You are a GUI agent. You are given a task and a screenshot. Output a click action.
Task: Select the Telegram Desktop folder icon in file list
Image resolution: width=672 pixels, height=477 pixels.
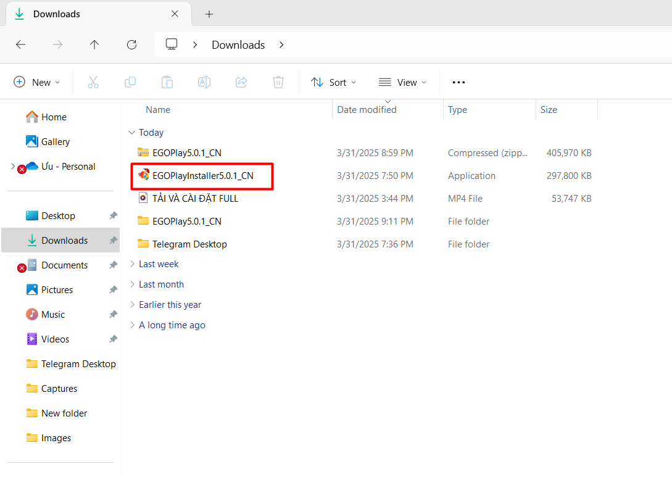click(143, 243)
